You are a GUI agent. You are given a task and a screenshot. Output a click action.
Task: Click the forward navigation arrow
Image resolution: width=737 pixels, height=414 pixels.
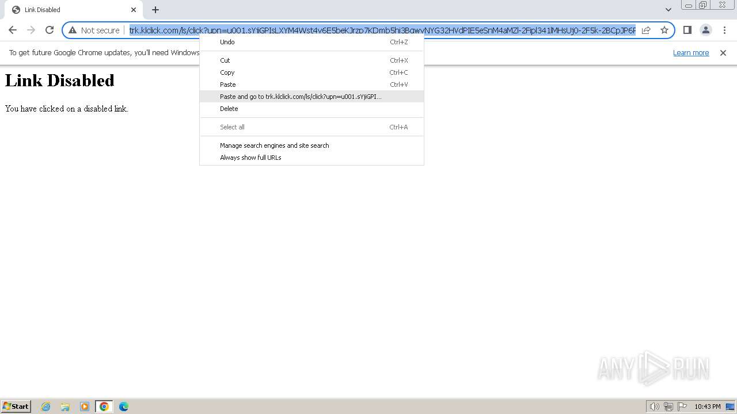coord(31,30)
